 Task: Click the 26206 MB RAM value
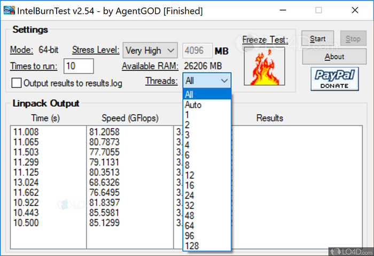(x=203, y=66)
